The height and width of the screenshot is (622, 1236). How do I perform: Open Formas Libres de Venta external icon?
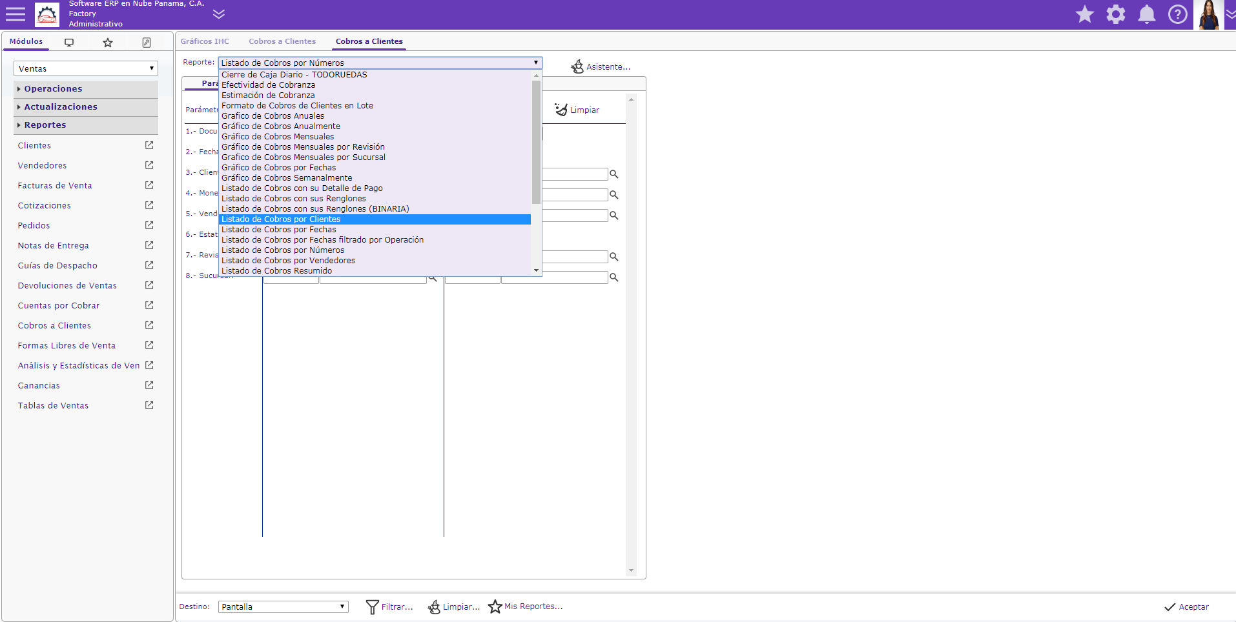click(149, 345)
